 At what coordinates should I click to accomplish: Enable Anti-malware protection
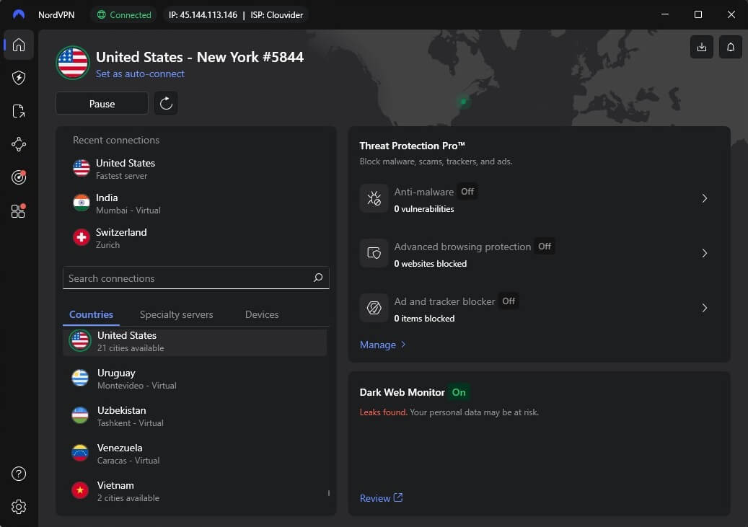pos(467,192)
